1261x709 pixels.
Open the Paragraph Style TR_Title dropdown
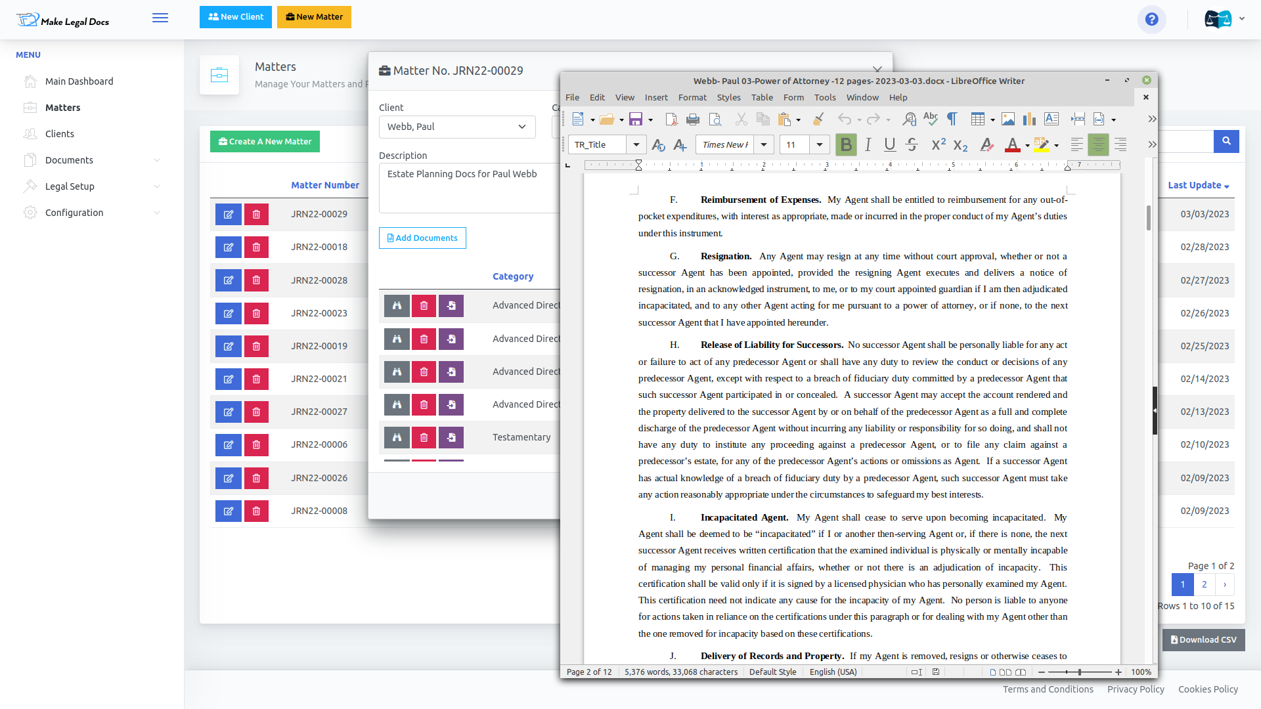[636, 145]
